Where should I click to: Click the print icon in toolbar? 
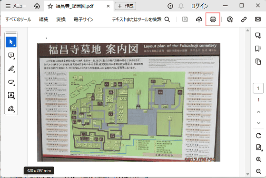coord(213,20)
